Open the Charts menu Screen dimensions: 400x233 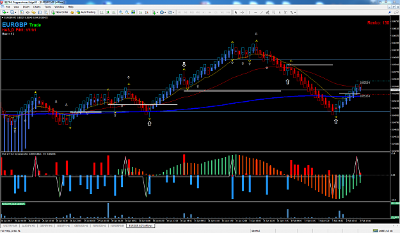tap(36, 7)
